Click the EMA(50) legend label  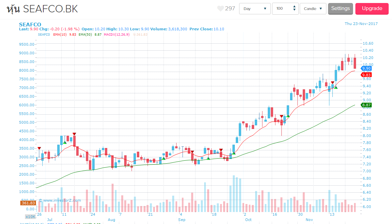[85, 35]
